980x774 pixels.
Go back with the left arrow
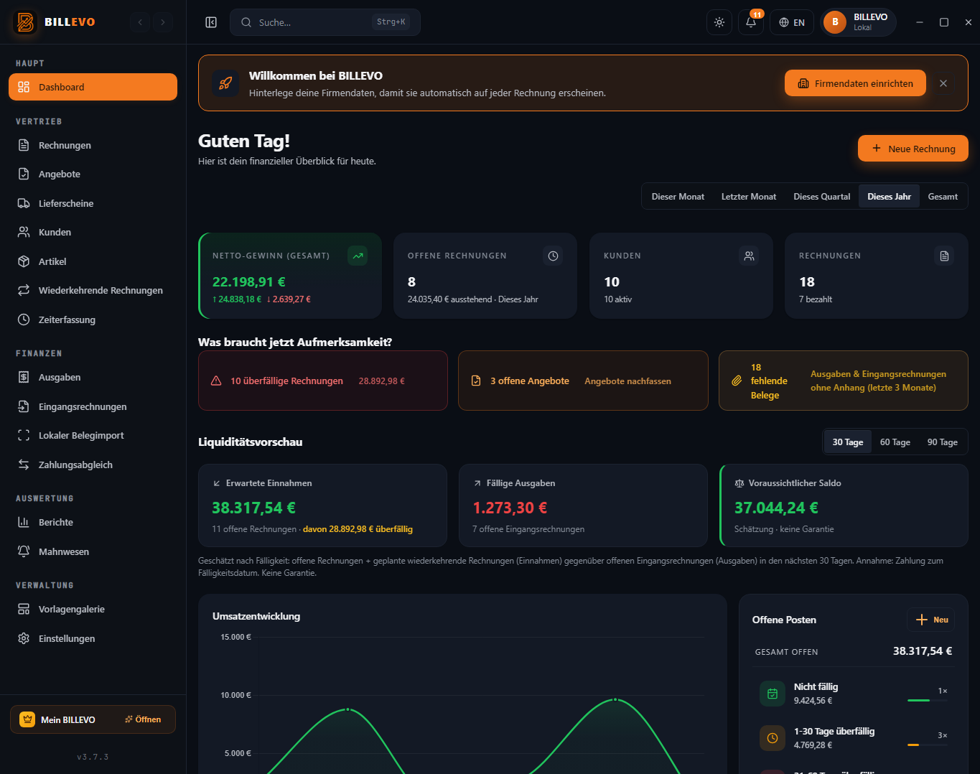140,22
